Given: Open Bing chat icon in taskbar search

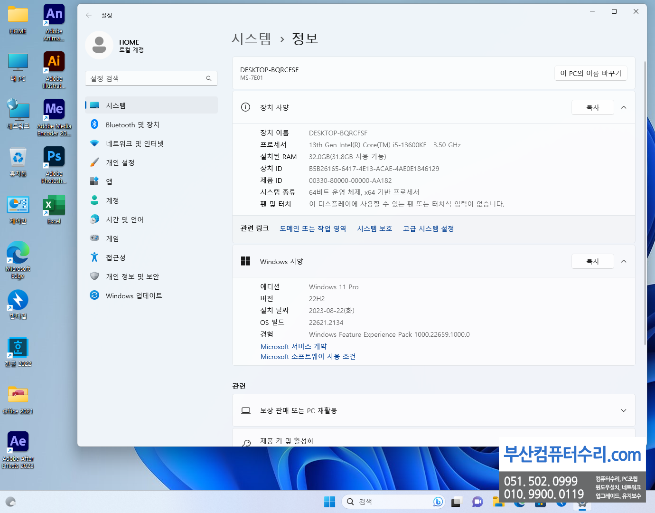Looking at the screenshot, I should [x=438, y=502].
